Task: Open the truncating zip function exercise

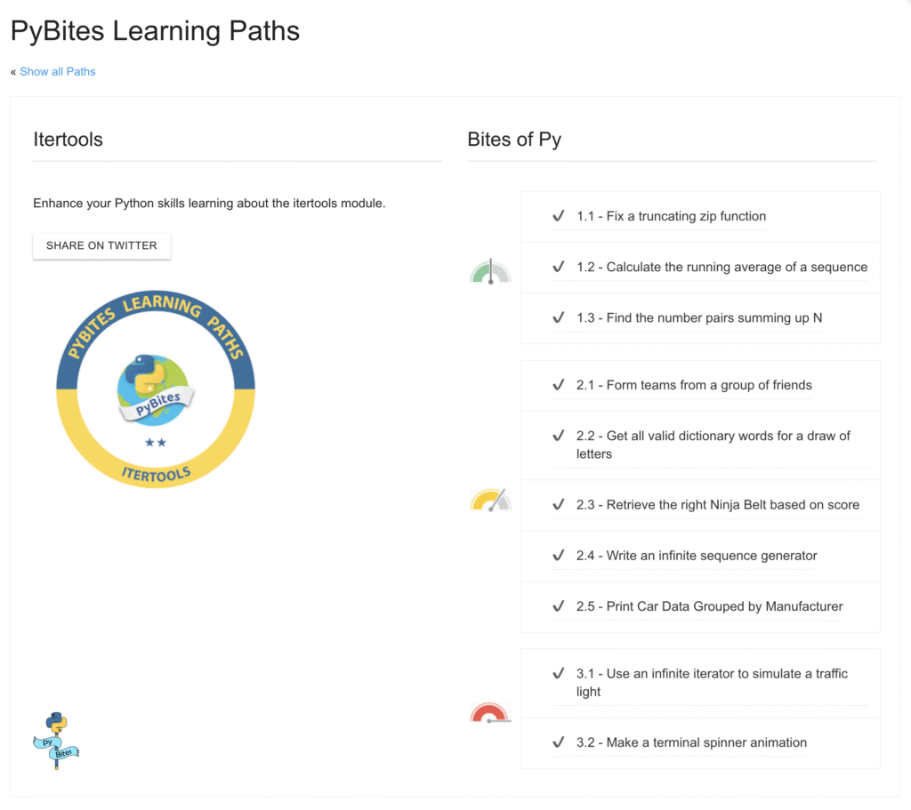Action: click(x=670, y=216)
